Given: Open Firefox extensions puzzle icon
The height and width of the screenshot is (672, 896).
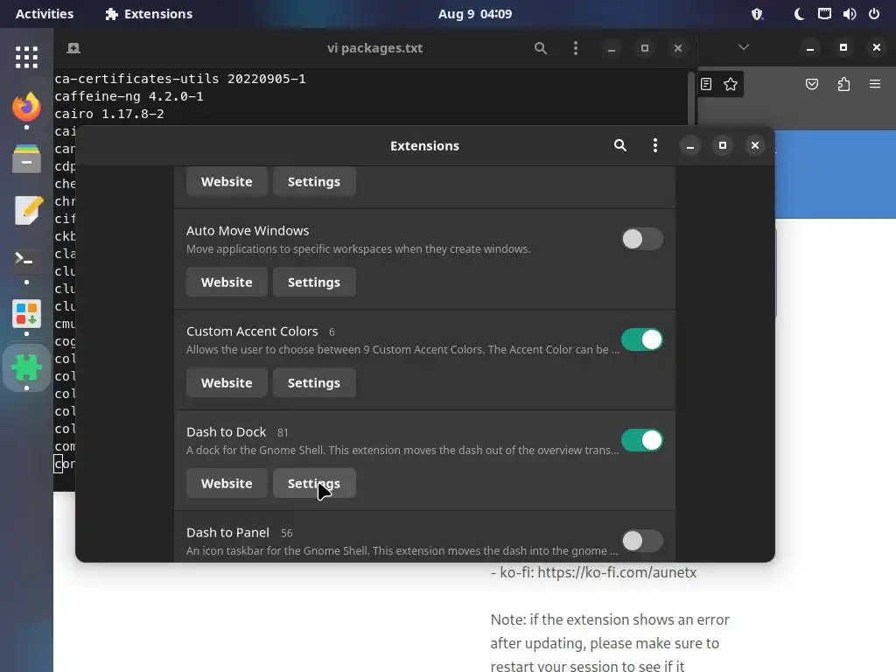Looking at the screenshot, I should point(843,85).
